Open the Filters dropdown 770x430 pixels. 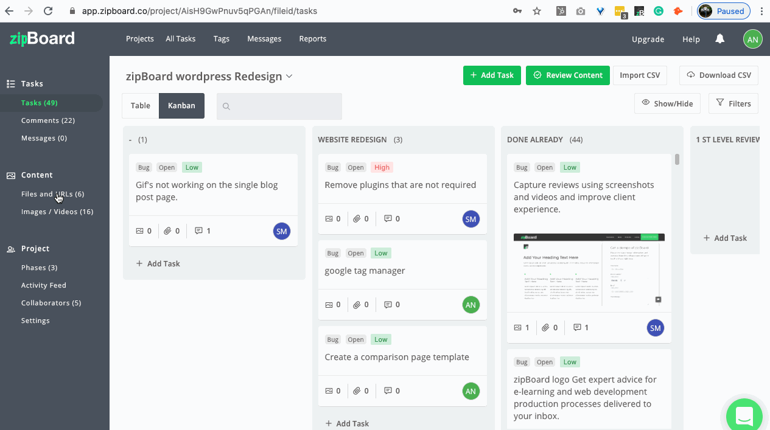[x=733, y=103]
